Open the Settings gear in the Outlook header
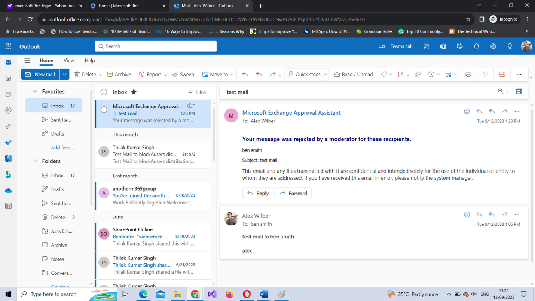This screenshot has width=535, height=301. coord(493,46)
